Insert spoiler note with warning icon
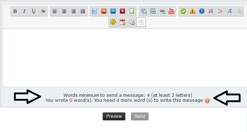 pyautogui.click(x=132, y=11)
